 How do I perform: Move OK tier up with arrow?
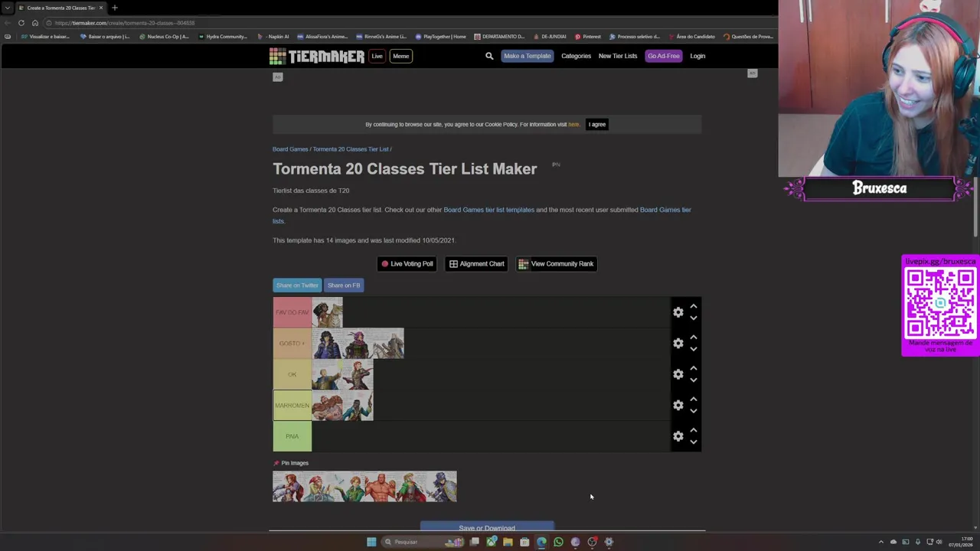694,368
